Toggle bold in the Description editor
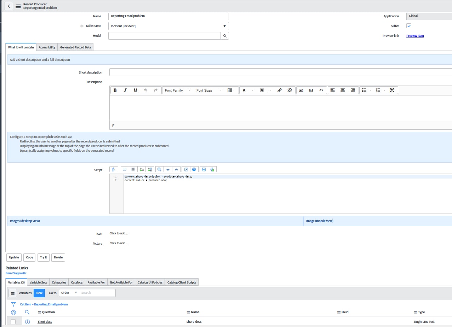This screenshot has width=452, height=327. pos(115,90)
